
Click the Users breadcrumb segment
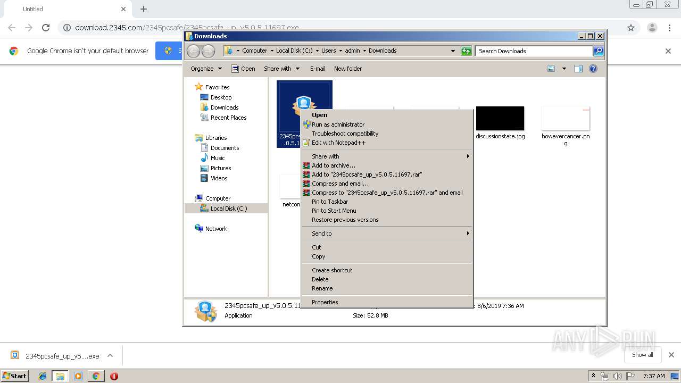[x=328, y=51]
